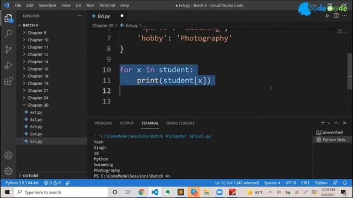Open the Search view in activity bar
Screen dimensions: 353x198
[x=8, y=34]
